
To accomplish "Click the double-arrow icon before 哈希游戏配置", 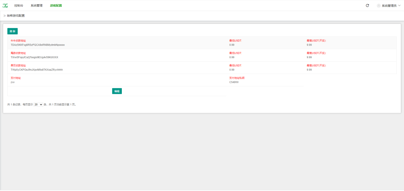I will [x=5, y=16].
